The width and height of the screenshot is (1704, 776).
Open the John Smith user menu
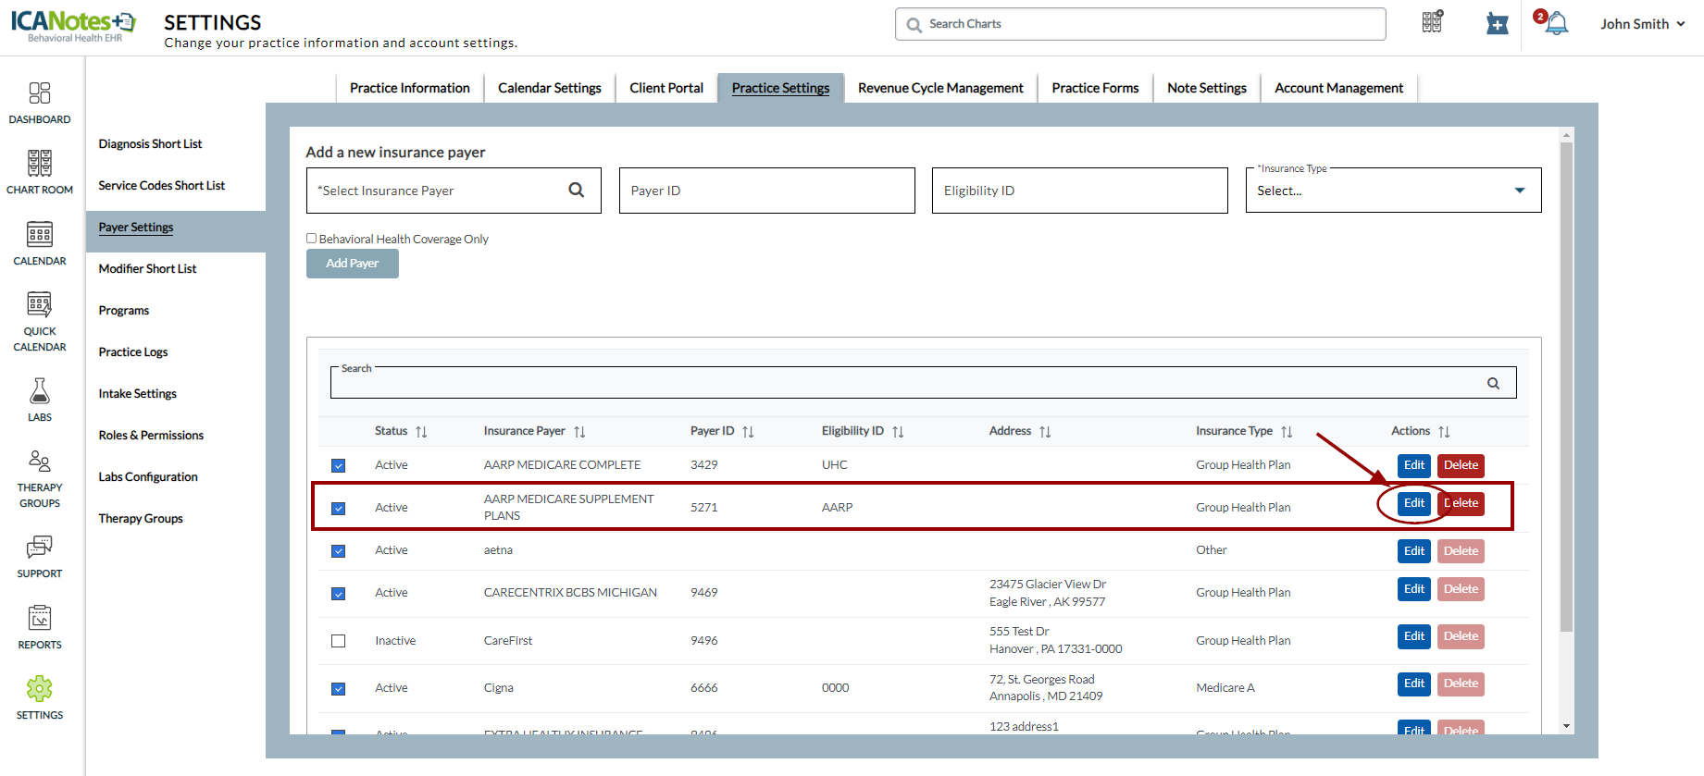click(1642, 24)
